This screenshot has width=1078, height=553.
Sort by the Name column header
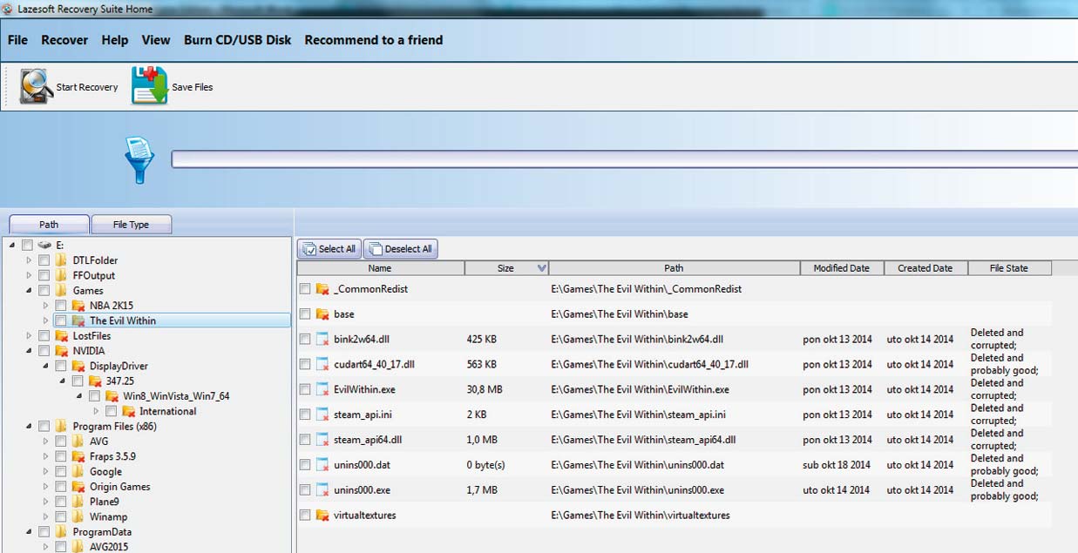[380, 268]
